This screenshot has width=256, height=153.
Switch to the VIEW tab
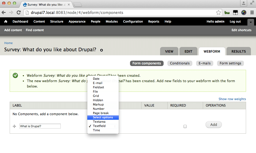pos(169,51)
